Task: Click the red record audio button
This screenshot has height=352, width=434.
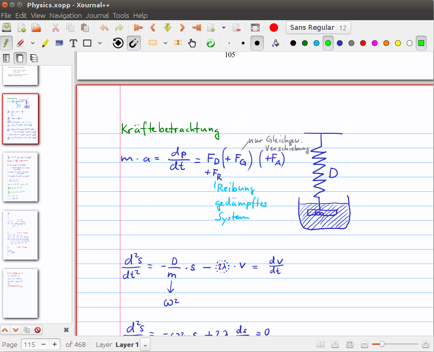Action: coord(274,28)
